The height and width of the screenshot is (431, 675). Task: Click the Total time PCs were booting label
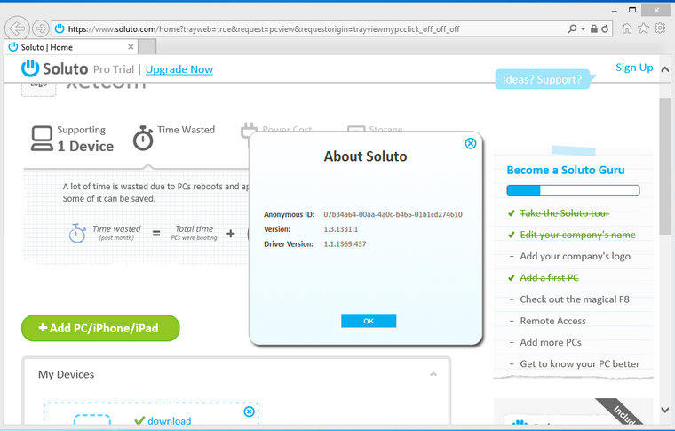point(195,232)
